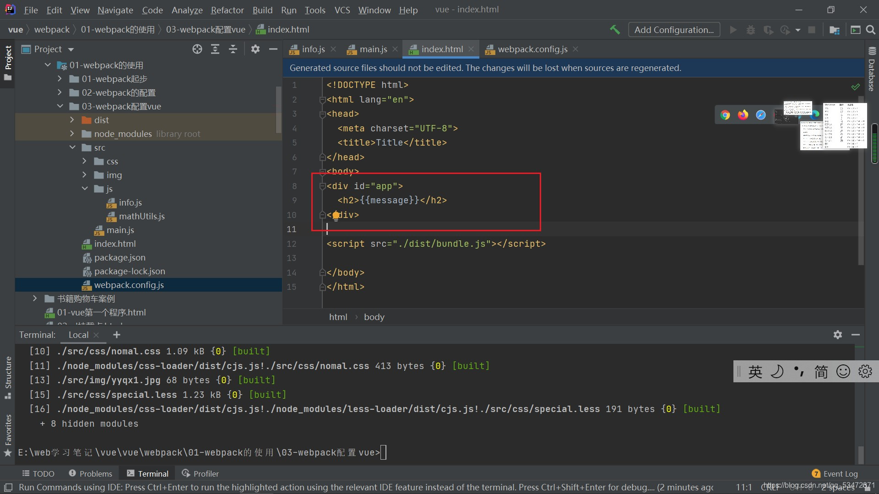879x494 pixels.
Task: Click Add Configuration button
Action: pyautogui.click(x=674, y=30)
